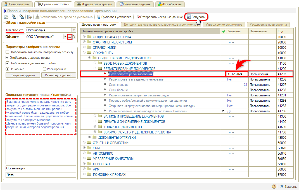Click the printer icon in the toolbar
Screen dimensions: 299x190
click(29, 17)
